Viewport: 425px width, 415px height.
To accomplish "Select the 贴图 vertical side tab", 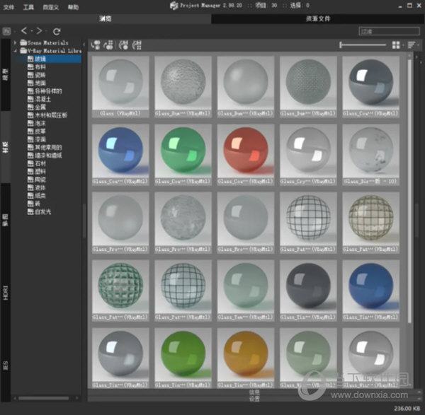I will pos(6,220).
